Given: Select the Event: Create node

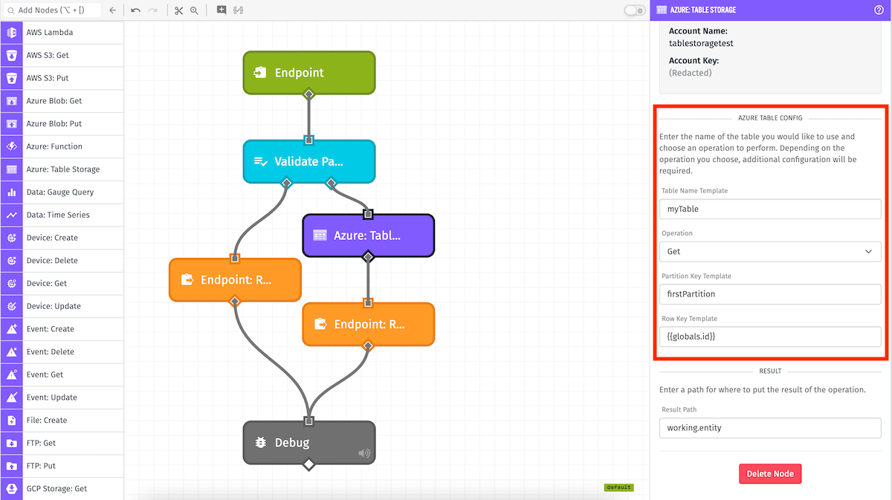Looking at the screenshot, I should point(62,328).
